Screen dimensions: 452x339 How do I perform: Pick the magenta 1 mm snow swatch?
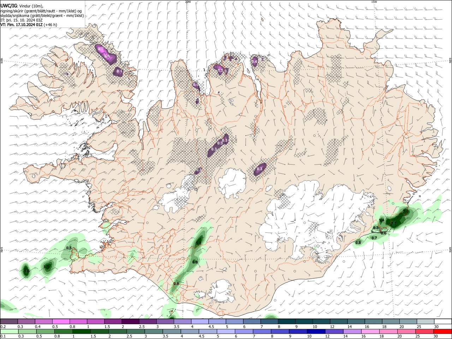point(96,321)
